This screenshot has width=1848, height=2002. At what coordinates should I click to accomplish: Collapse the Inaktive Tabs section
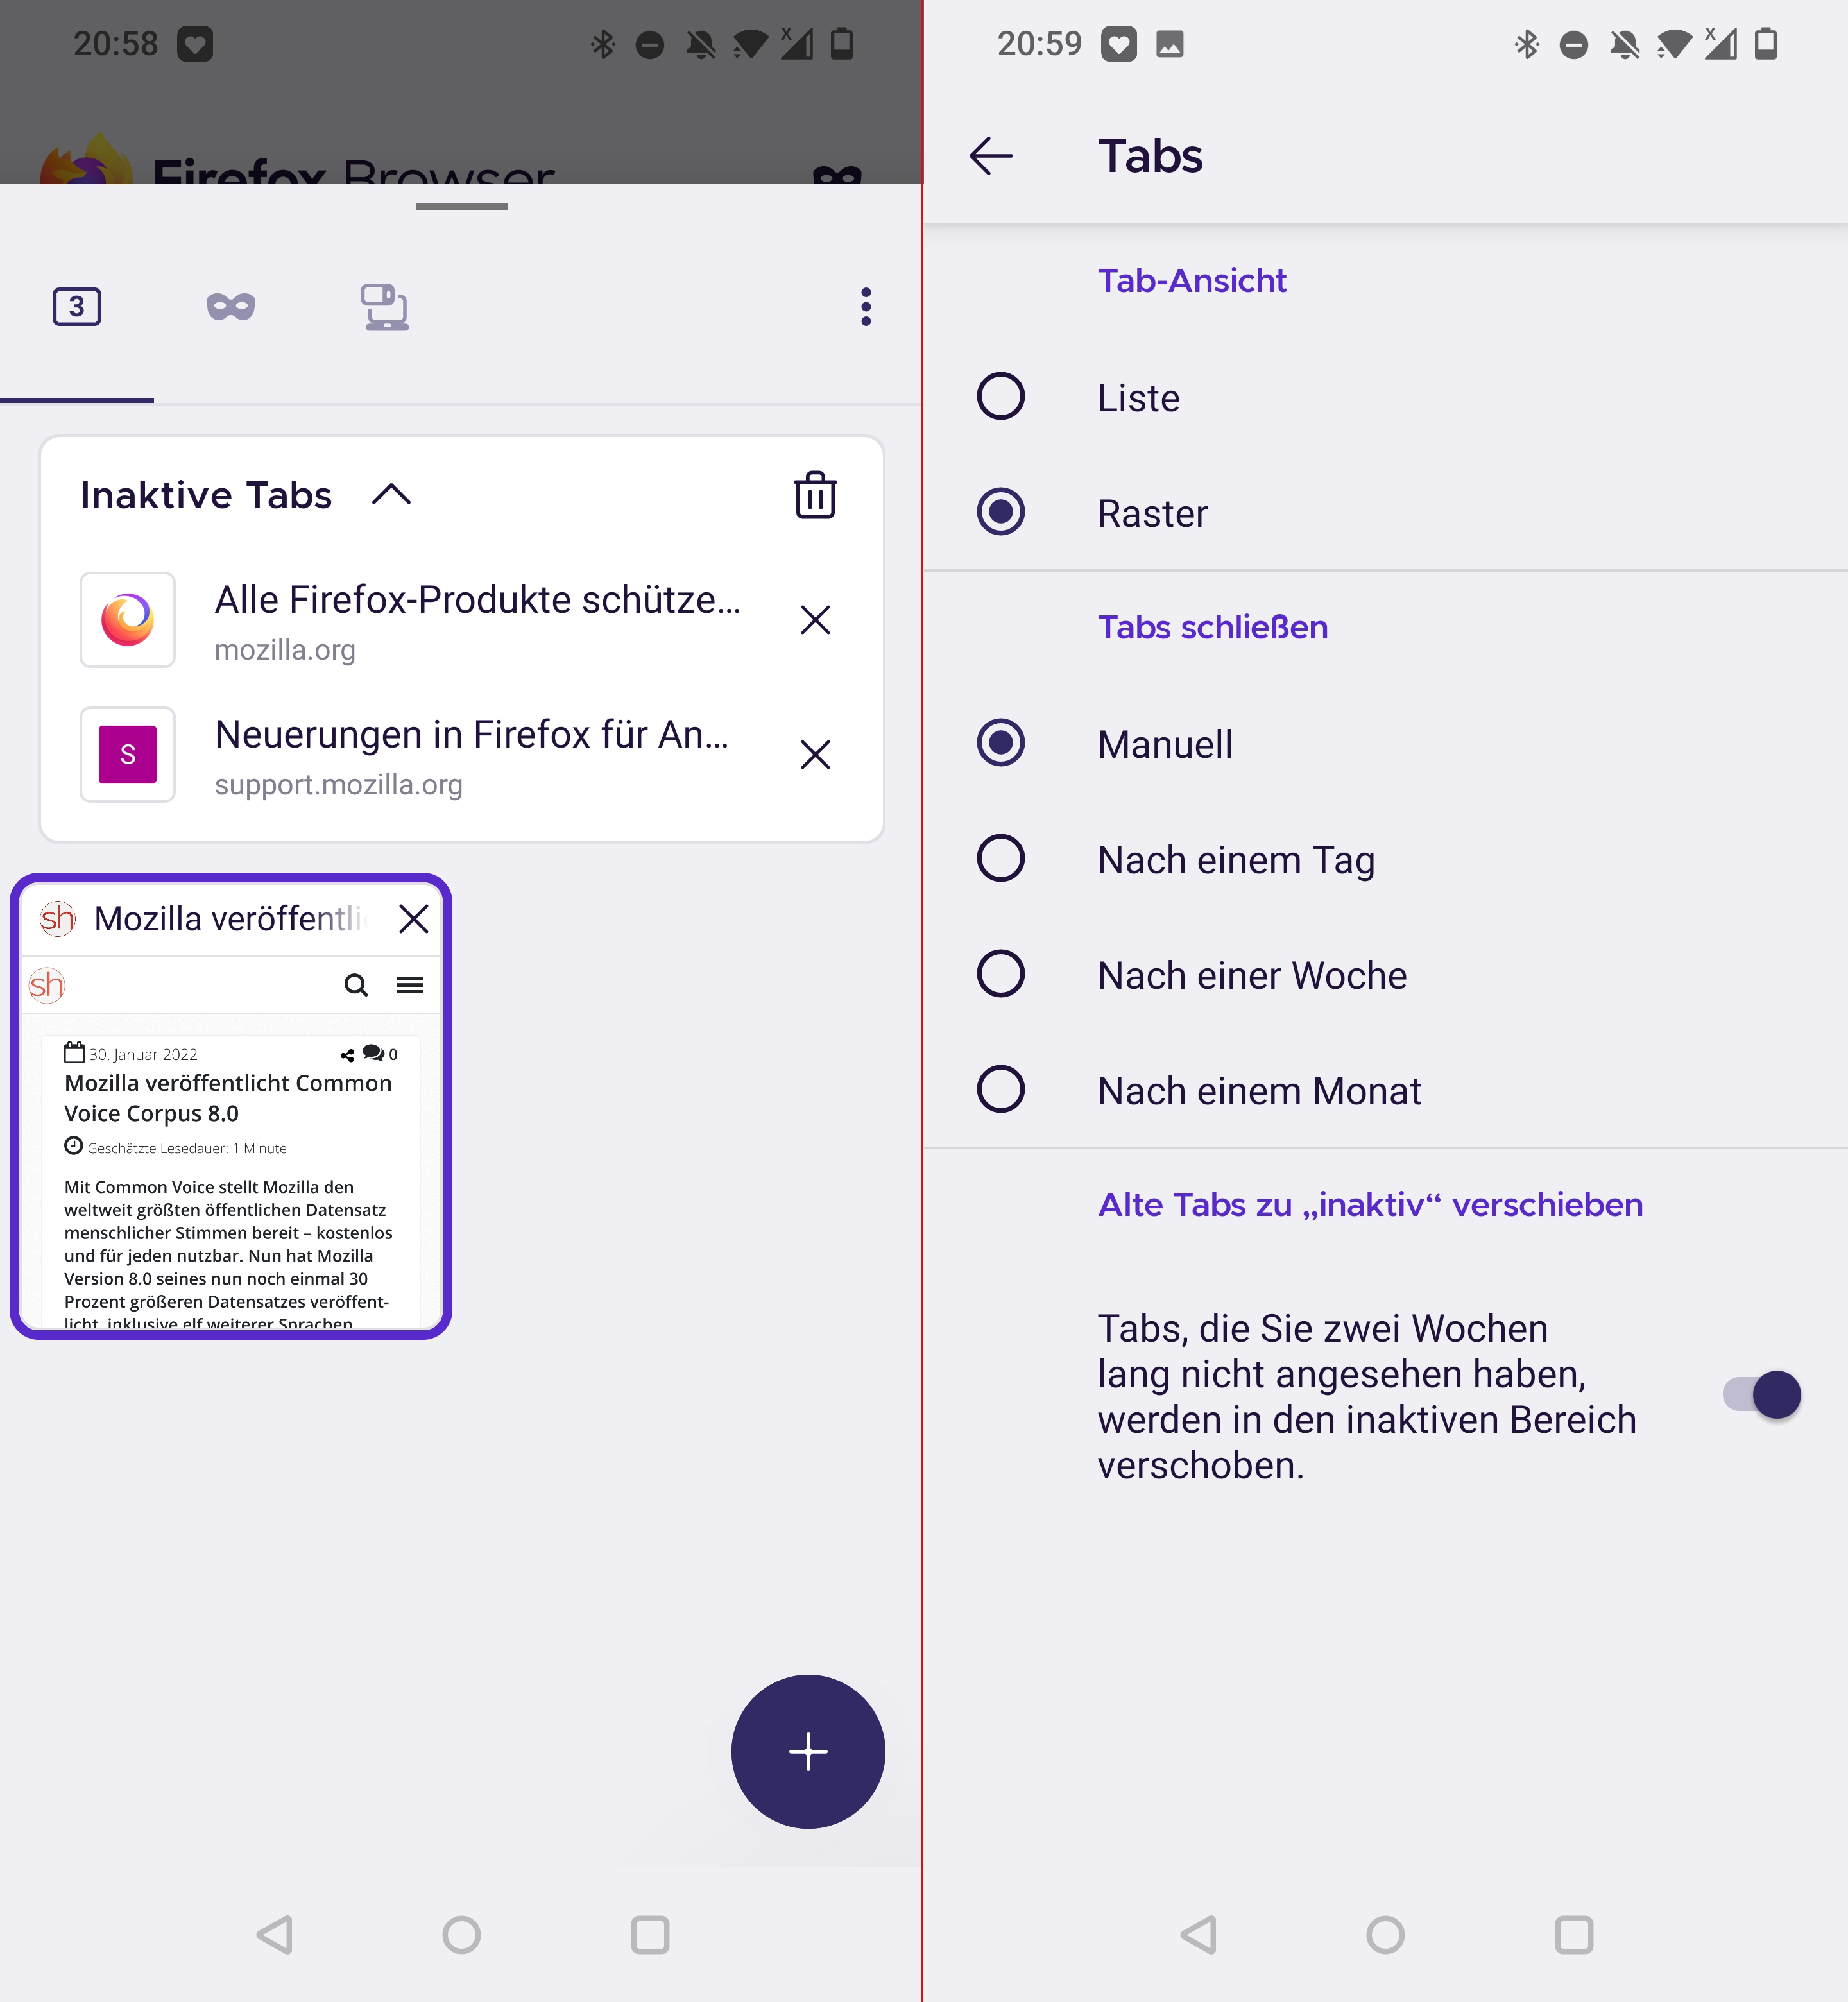pos(391,495)
